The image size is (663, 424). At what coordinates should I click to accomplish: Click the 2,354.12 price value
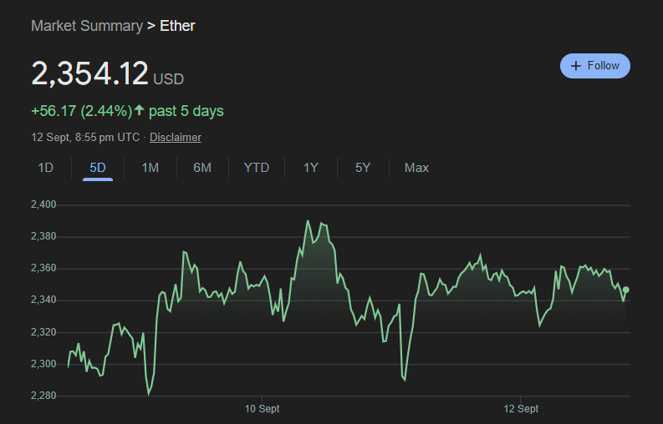89,73
